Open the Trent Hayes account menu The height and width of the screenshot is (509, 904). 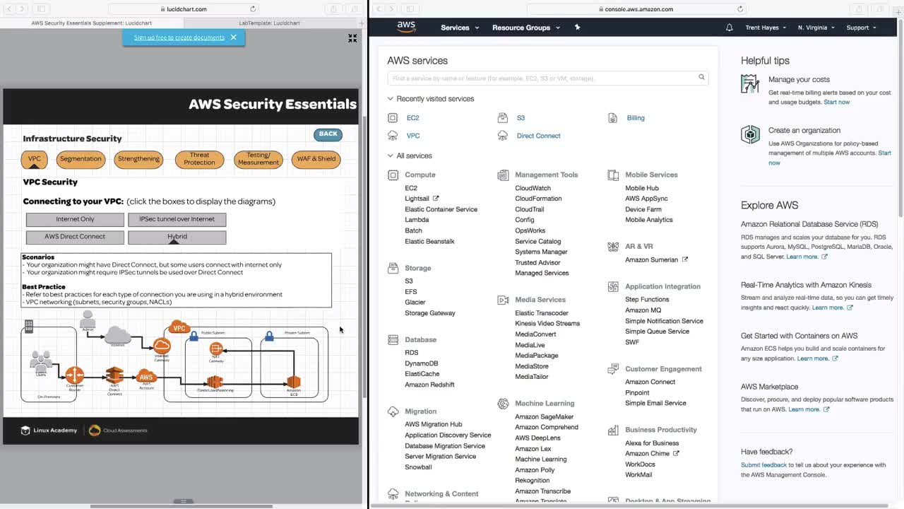click(766, 28)
